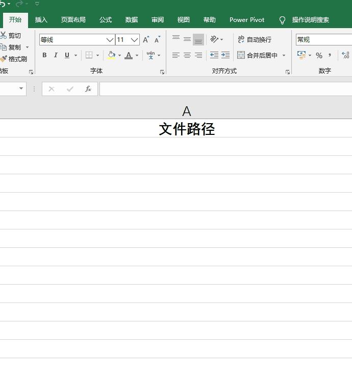Toggle Middle Align icon

[x=187, y=39]
